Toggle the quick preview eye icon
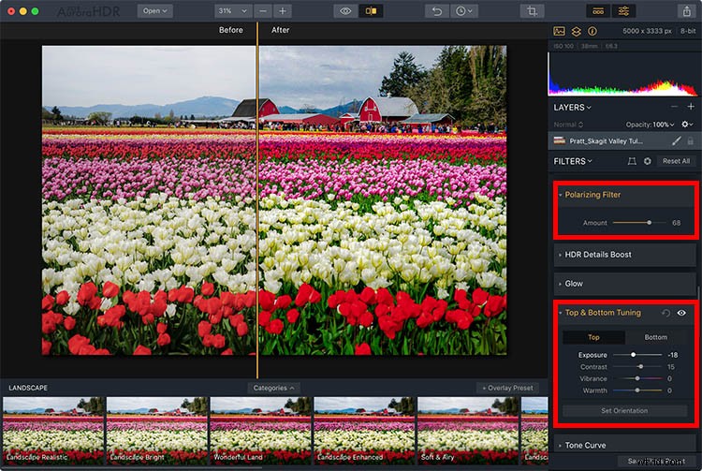This screenshot has width=702, height=471. (345, 10)
